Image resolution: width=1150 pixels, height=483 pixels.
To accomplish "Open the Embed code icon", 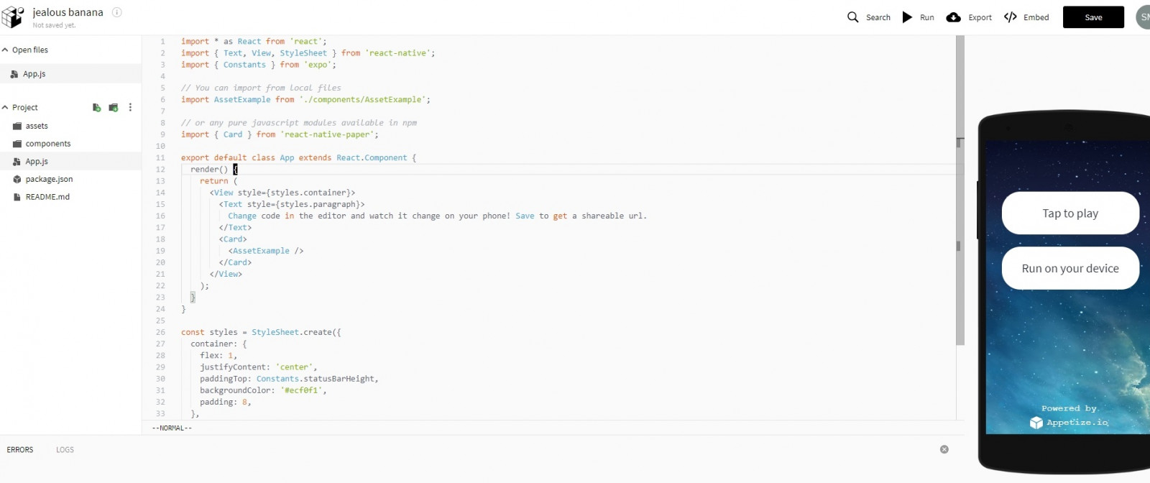I will 1010,17.
